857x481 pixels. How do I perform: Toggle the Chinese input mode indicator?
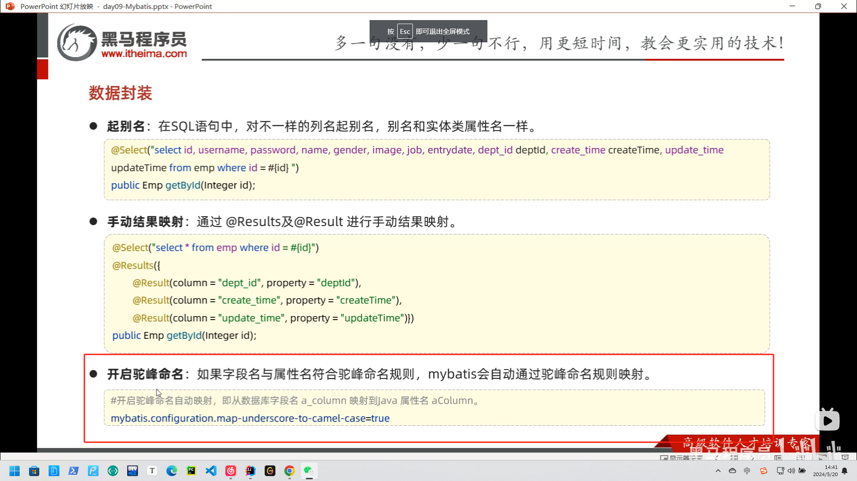(747, 471)
